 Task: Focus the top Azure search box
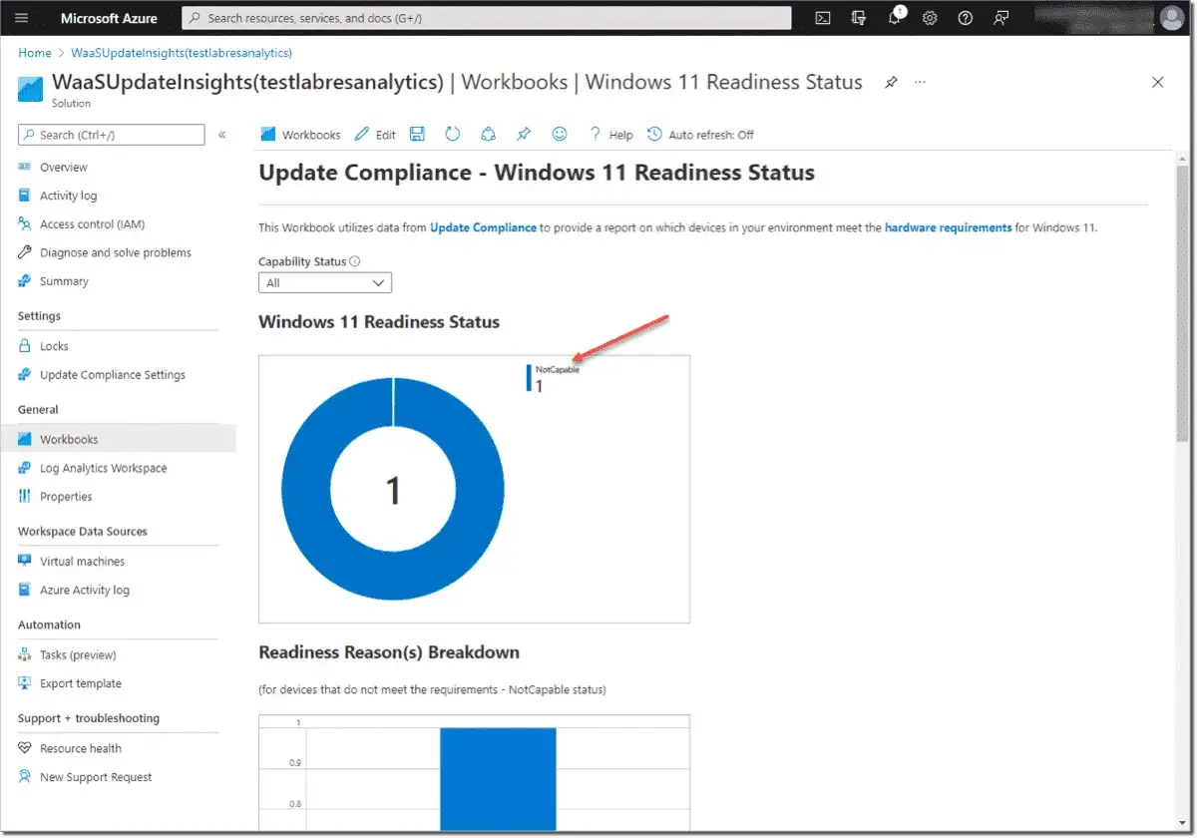pyautogui.click(x=487, y=18)
